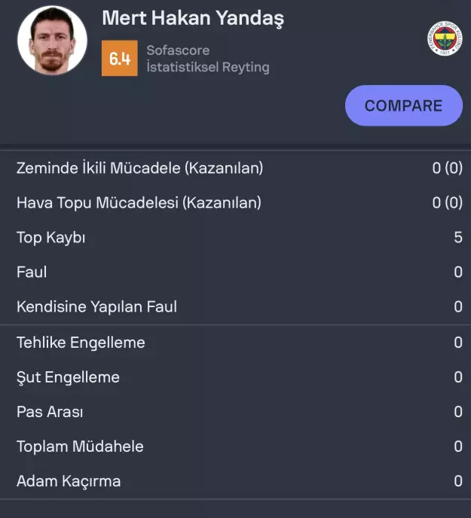This screenshot has height=518, width=471.
Task: Click the Toplam Müdahele stat label
Action: click(80, 446)
